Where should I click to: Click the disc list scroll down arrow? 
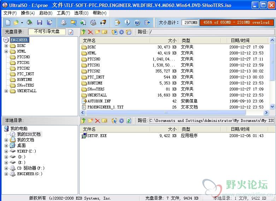pos(272,107)
